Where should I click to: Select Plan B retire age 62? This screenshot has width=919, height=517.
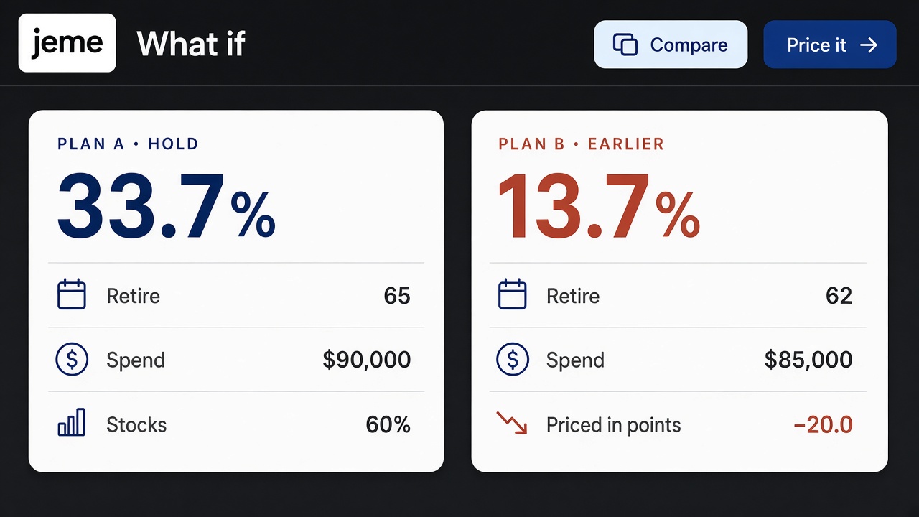pyautogui.click(x=839, y=296)
